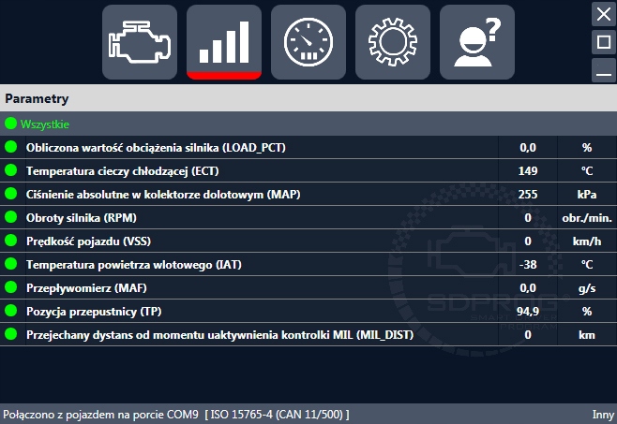The image size is (617, 424).
Task: Toggle the LOAD_PCT parameter green indicator
Action: [10, 147]
